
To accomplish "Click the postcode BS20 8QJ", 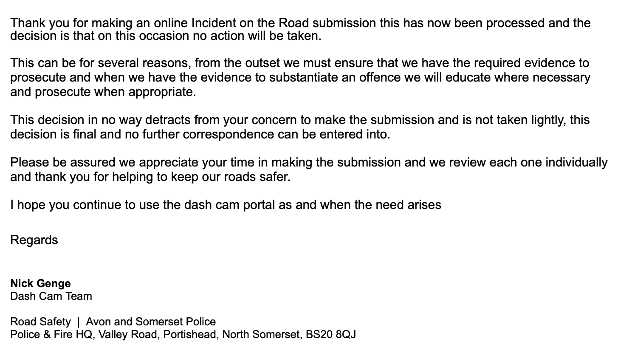I will 330,334.
